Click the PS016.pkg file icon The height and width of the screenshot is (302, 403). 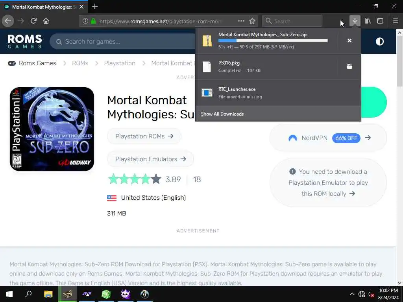pyautogui.click(x=207, y=66)
